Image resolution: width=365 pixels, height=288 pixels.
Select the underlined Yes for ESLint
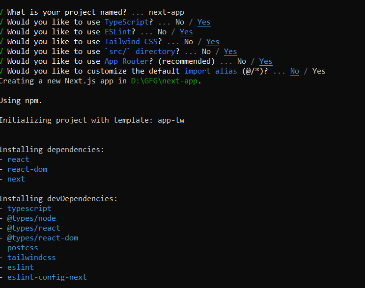(x=186, y=32)
